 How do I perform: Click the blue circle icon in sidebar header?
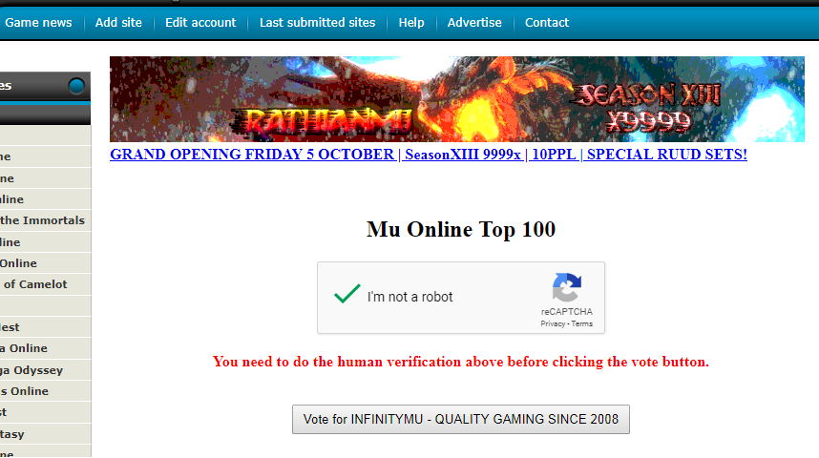(x=76, y=86)
